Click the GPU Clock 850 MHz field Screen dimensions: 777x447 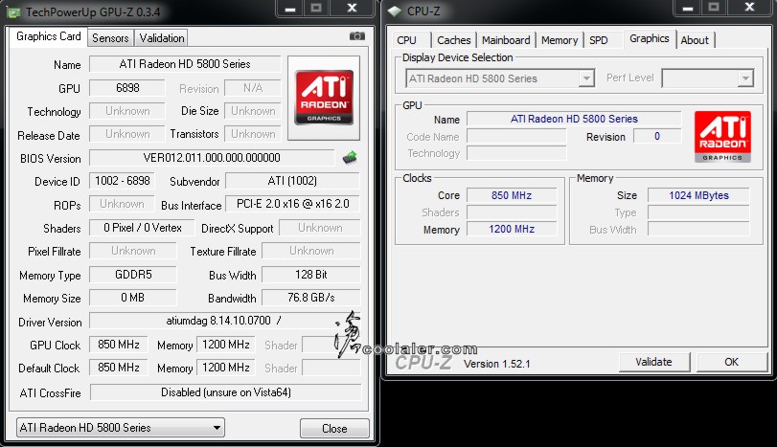coord(119,345)
